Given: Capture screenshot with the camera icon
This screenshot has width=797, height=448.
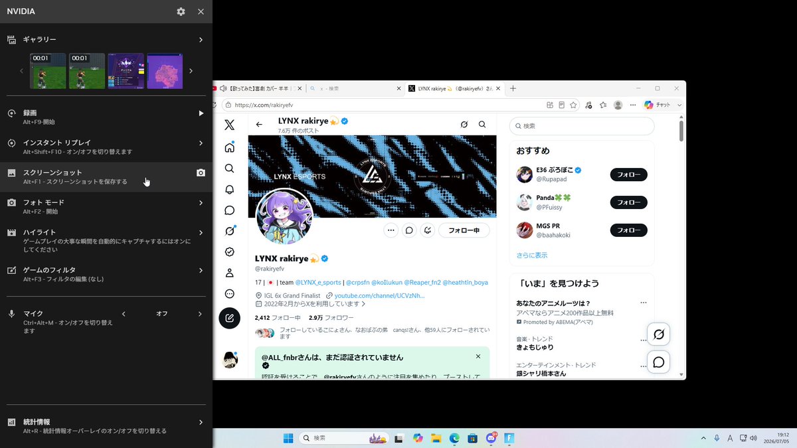Looking at the screenshot, I should (x=201, y=173).
